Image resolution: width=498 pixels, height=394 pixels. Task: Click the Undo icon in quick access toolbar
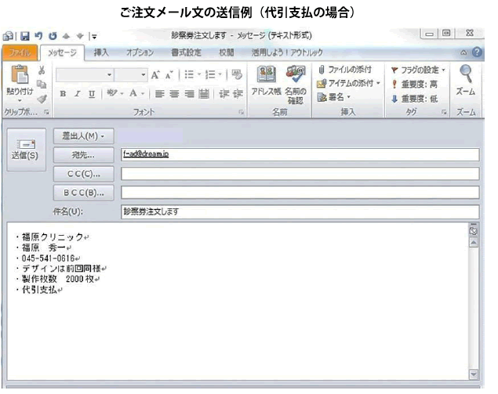tap(39, 35)
